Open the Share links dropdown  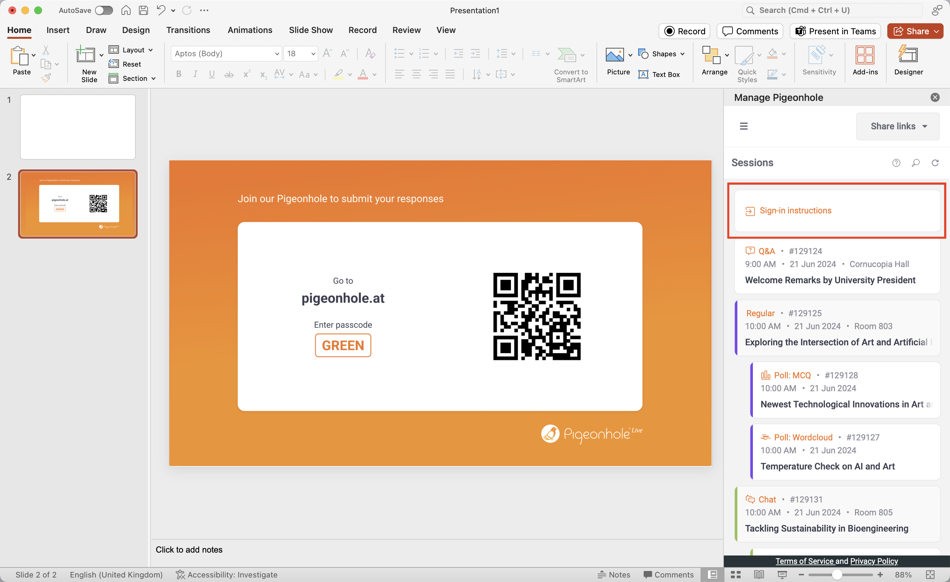point(898,126)
